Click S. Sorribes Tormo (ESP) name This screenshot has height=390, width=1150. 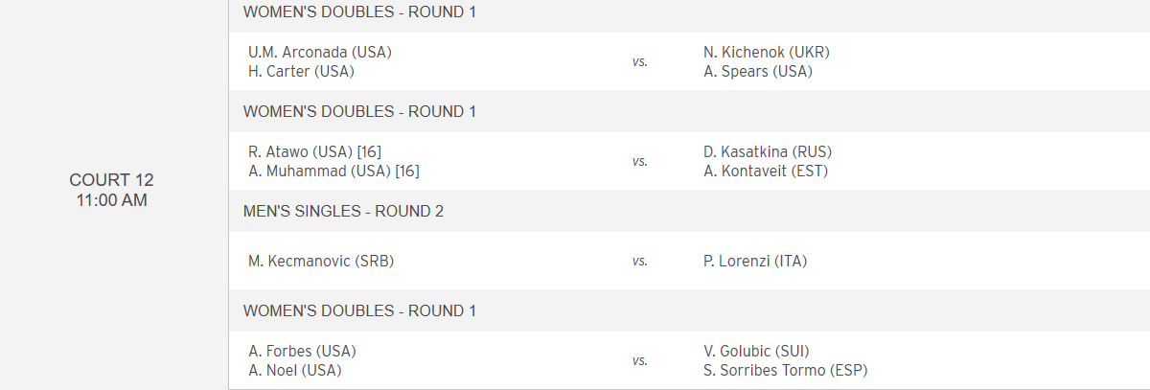click(x=785, y=370)
